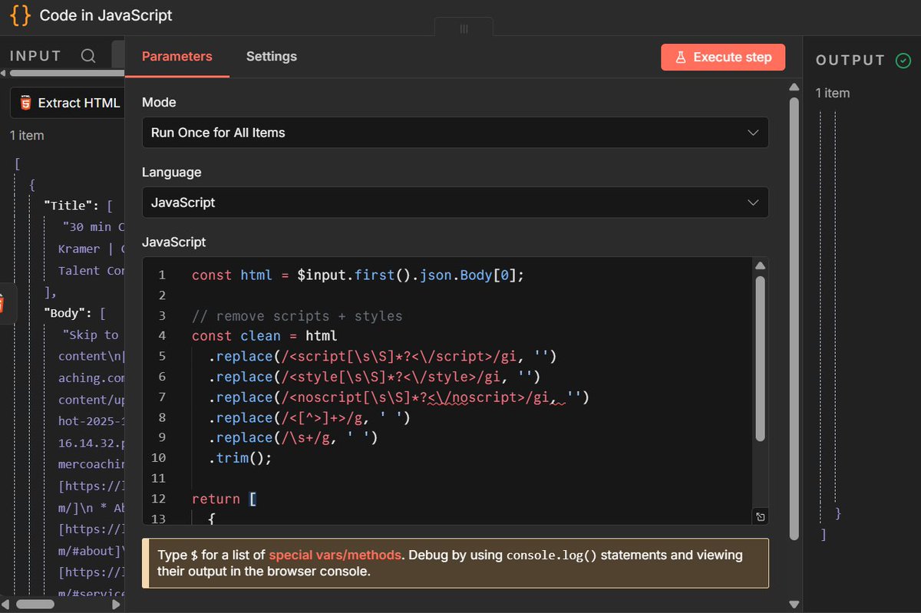Viewport: 921px width, 613px height.
Task: Click the code editor vertical scrollbar thumb
Action: (x=760, y=359)
